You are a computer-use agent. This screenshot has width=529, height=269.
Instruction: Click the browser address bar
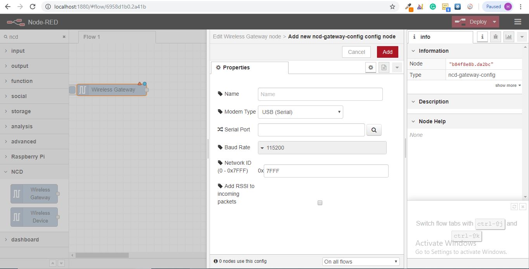[217, 7]
